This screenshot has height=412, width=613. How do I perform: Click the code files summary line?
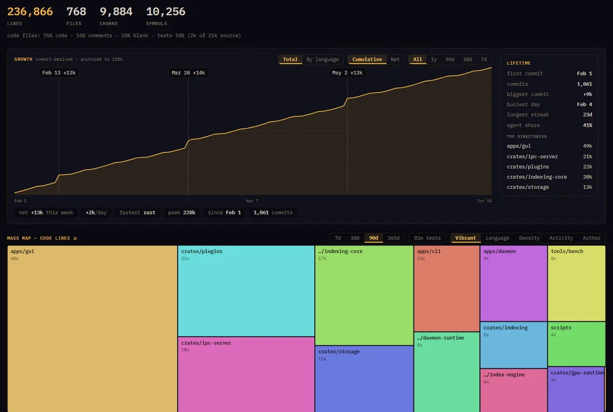click(124, 35)
